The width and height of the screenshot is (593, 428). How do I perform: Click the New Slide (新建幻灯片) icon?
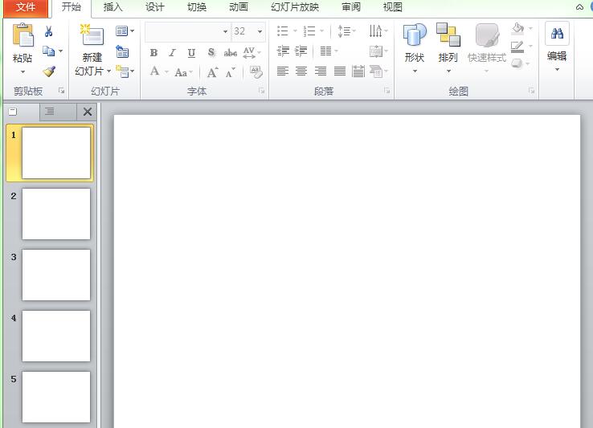click(x=92, y=36)
